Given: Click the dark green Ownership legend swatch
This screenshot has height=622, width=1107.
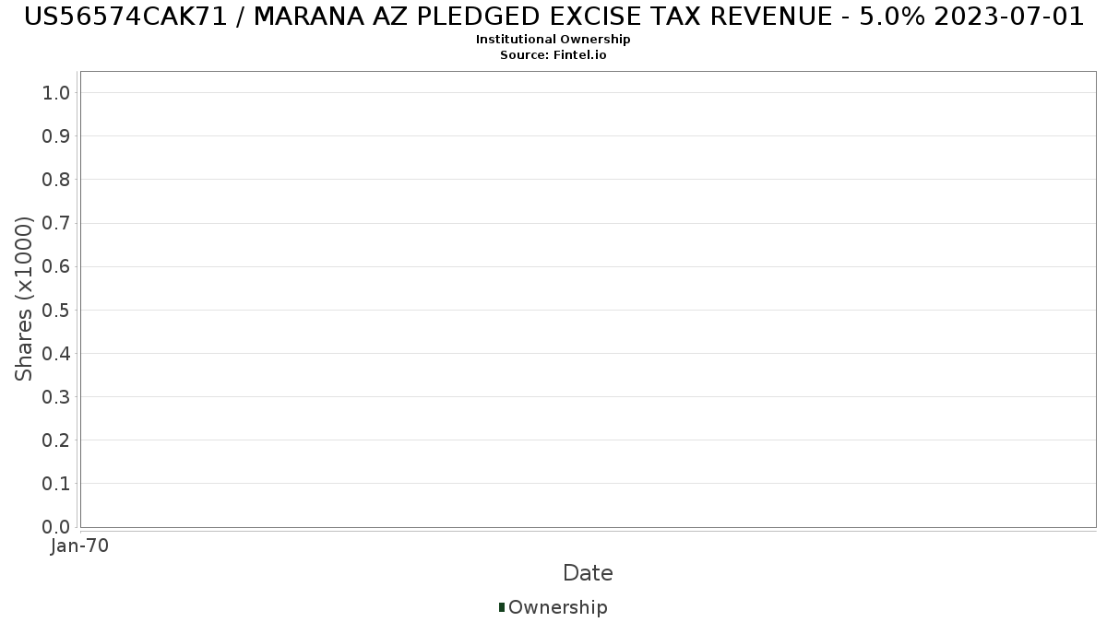Looking at the screenshot, I should tap(502, 607).
